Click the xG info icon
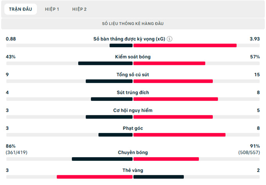This screenshot has width=266, height=185. pyautogui.click(x=169, y=39)
